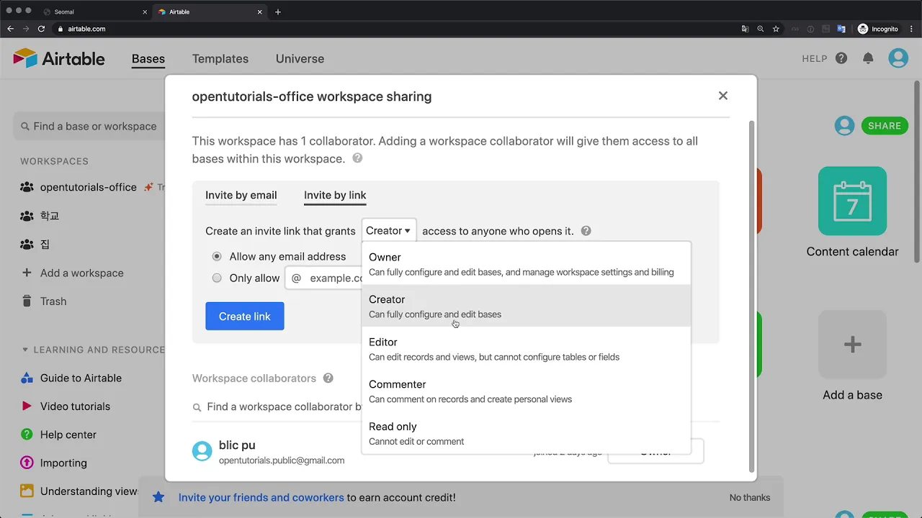Click HELP text in header
Image resolution: width=922 pixels, height=518 pixels.
[815, 59]
